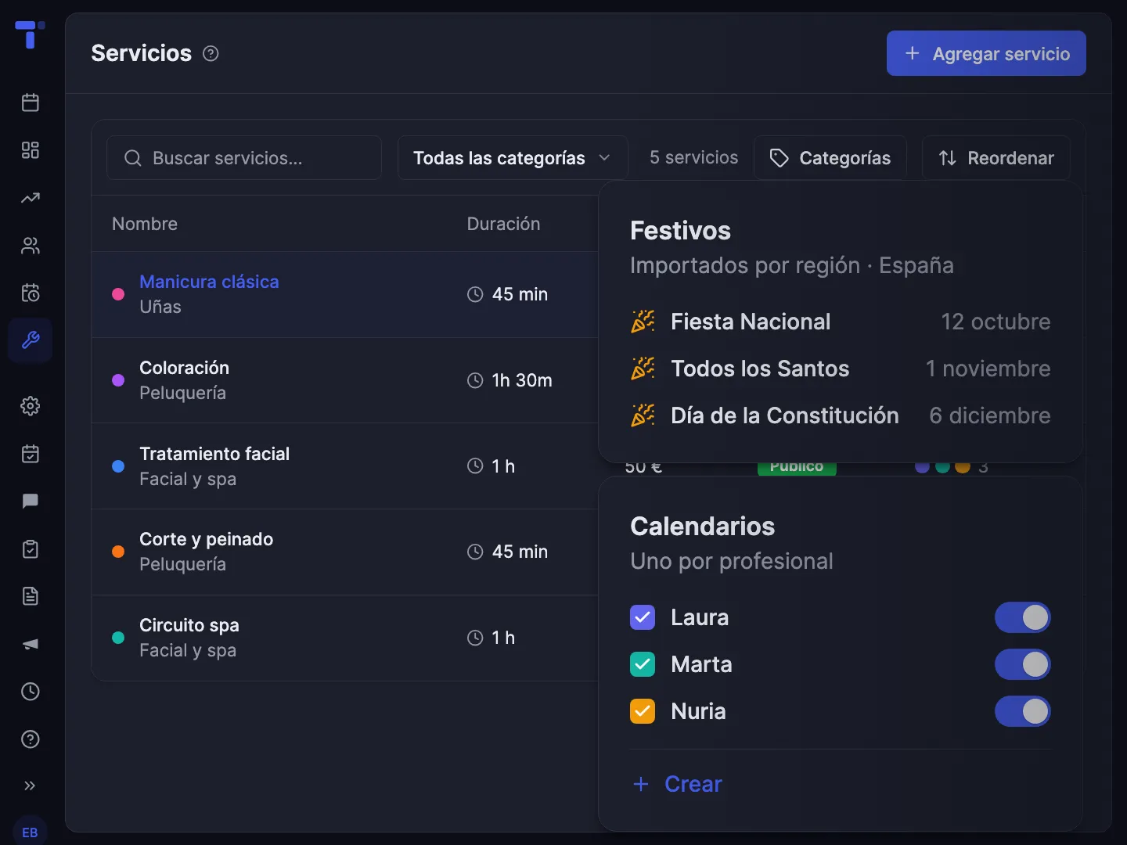Click the app logo in the sidebar
The width and height of the screenshot is (1127, 845).
[30, 35]
